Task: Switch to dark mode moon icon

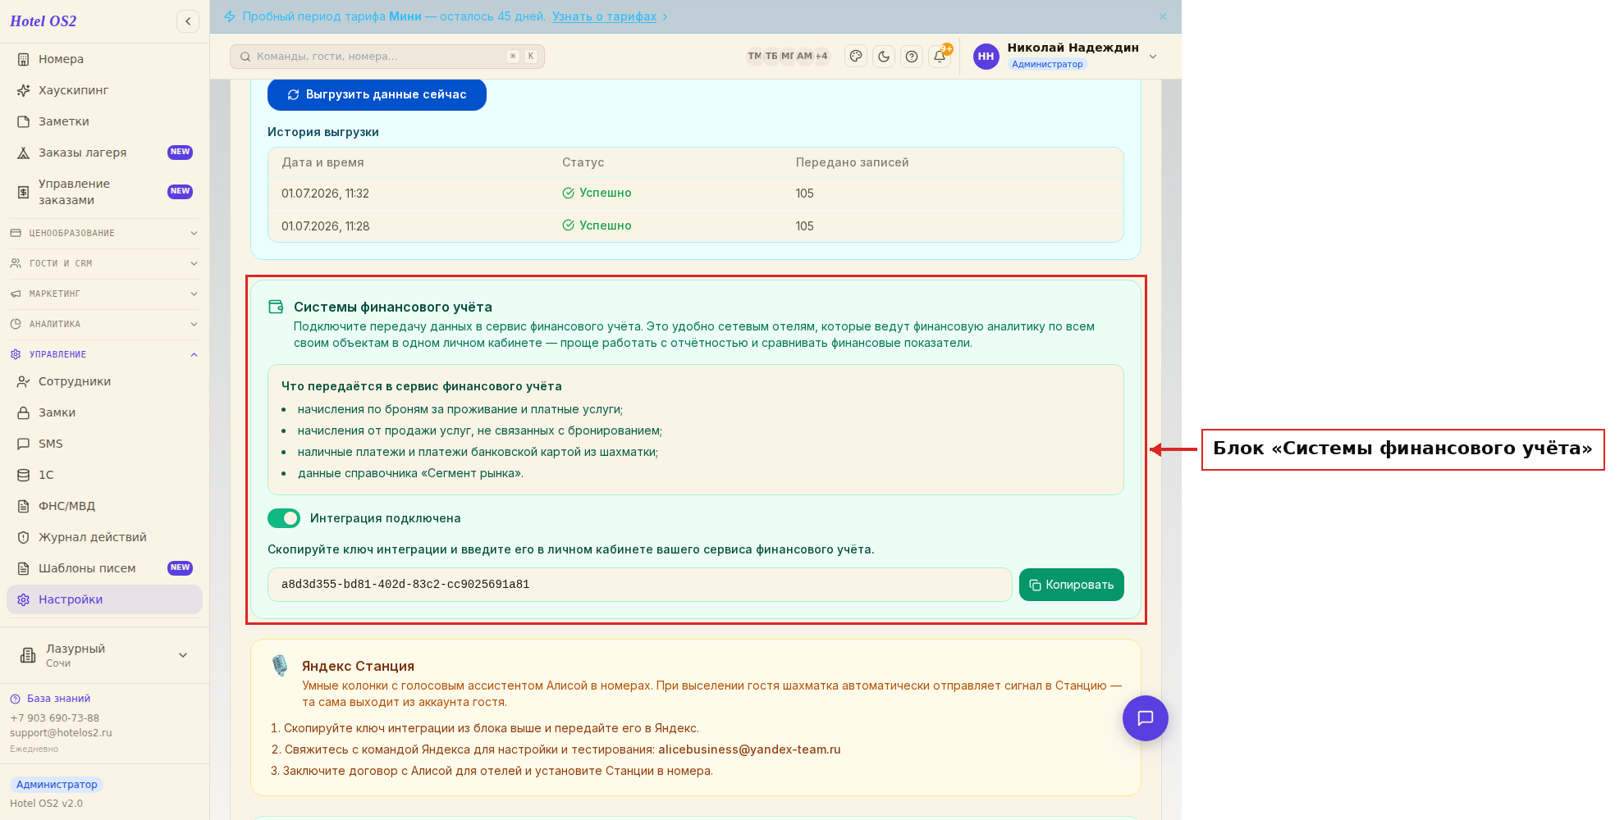Action: 884,57
